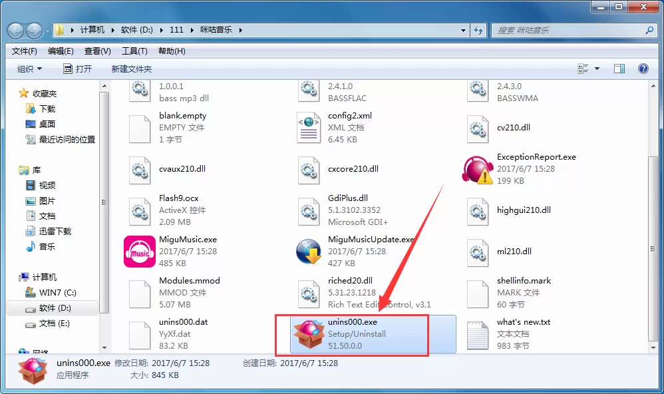Select the shellinfo.mark file icon
The width and height of the screenshot is (664, 394).
coord(478,294)
